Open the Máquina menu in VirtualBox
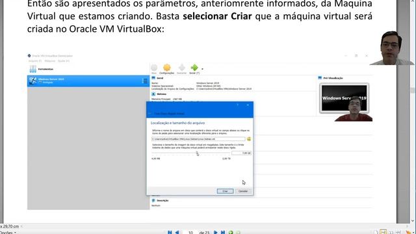Viewport: 416px width, 234px height. coord(50,60)
